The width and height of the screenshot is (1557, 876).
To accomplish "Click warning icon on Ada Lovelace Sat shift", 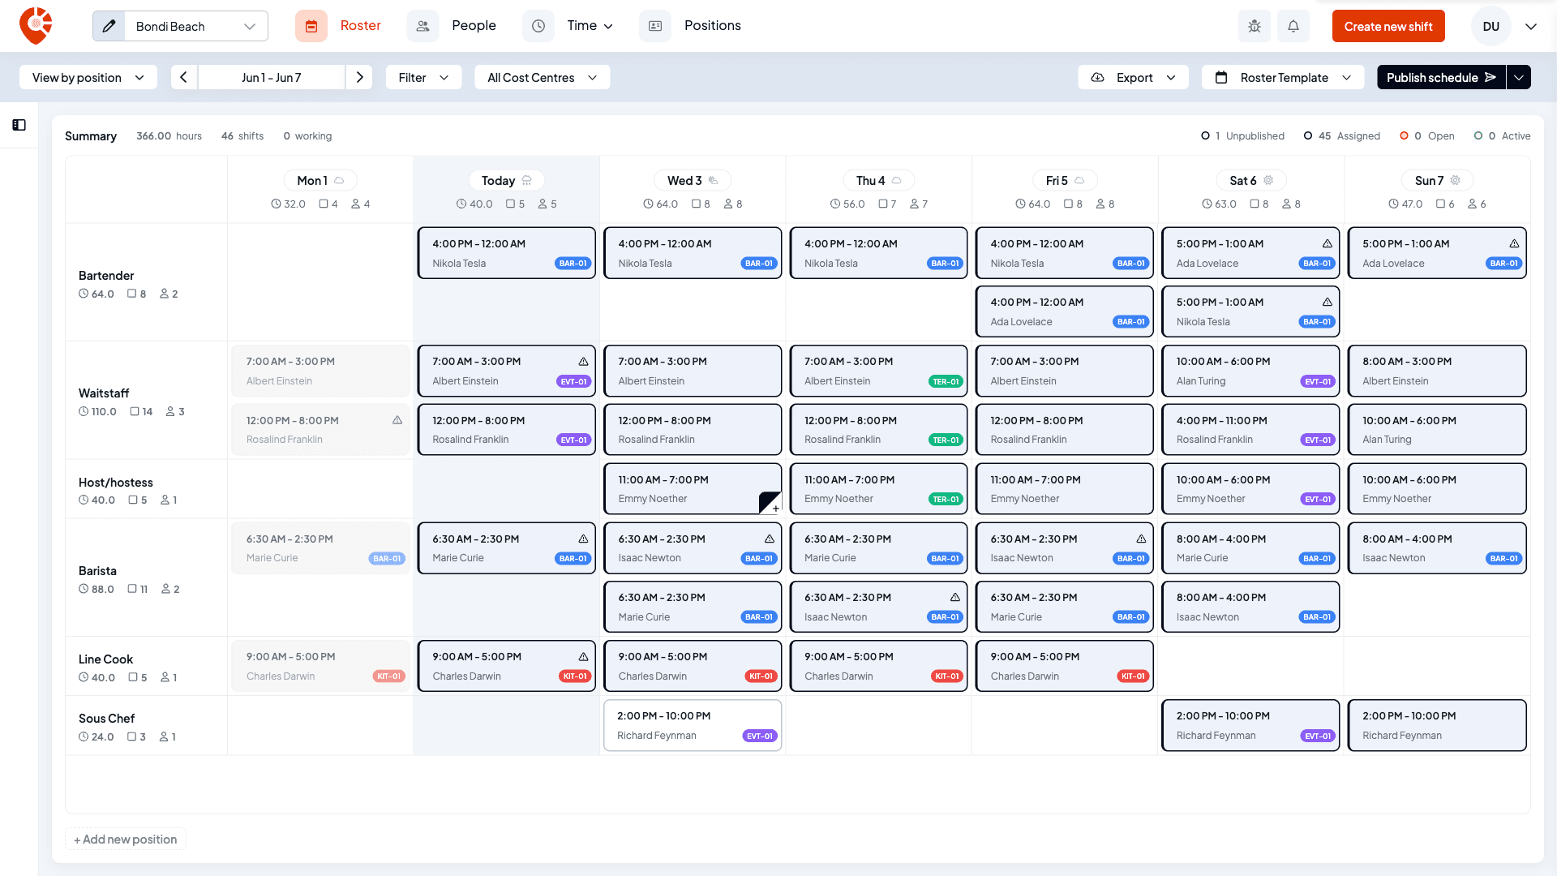I will [x=1328, y=243].
